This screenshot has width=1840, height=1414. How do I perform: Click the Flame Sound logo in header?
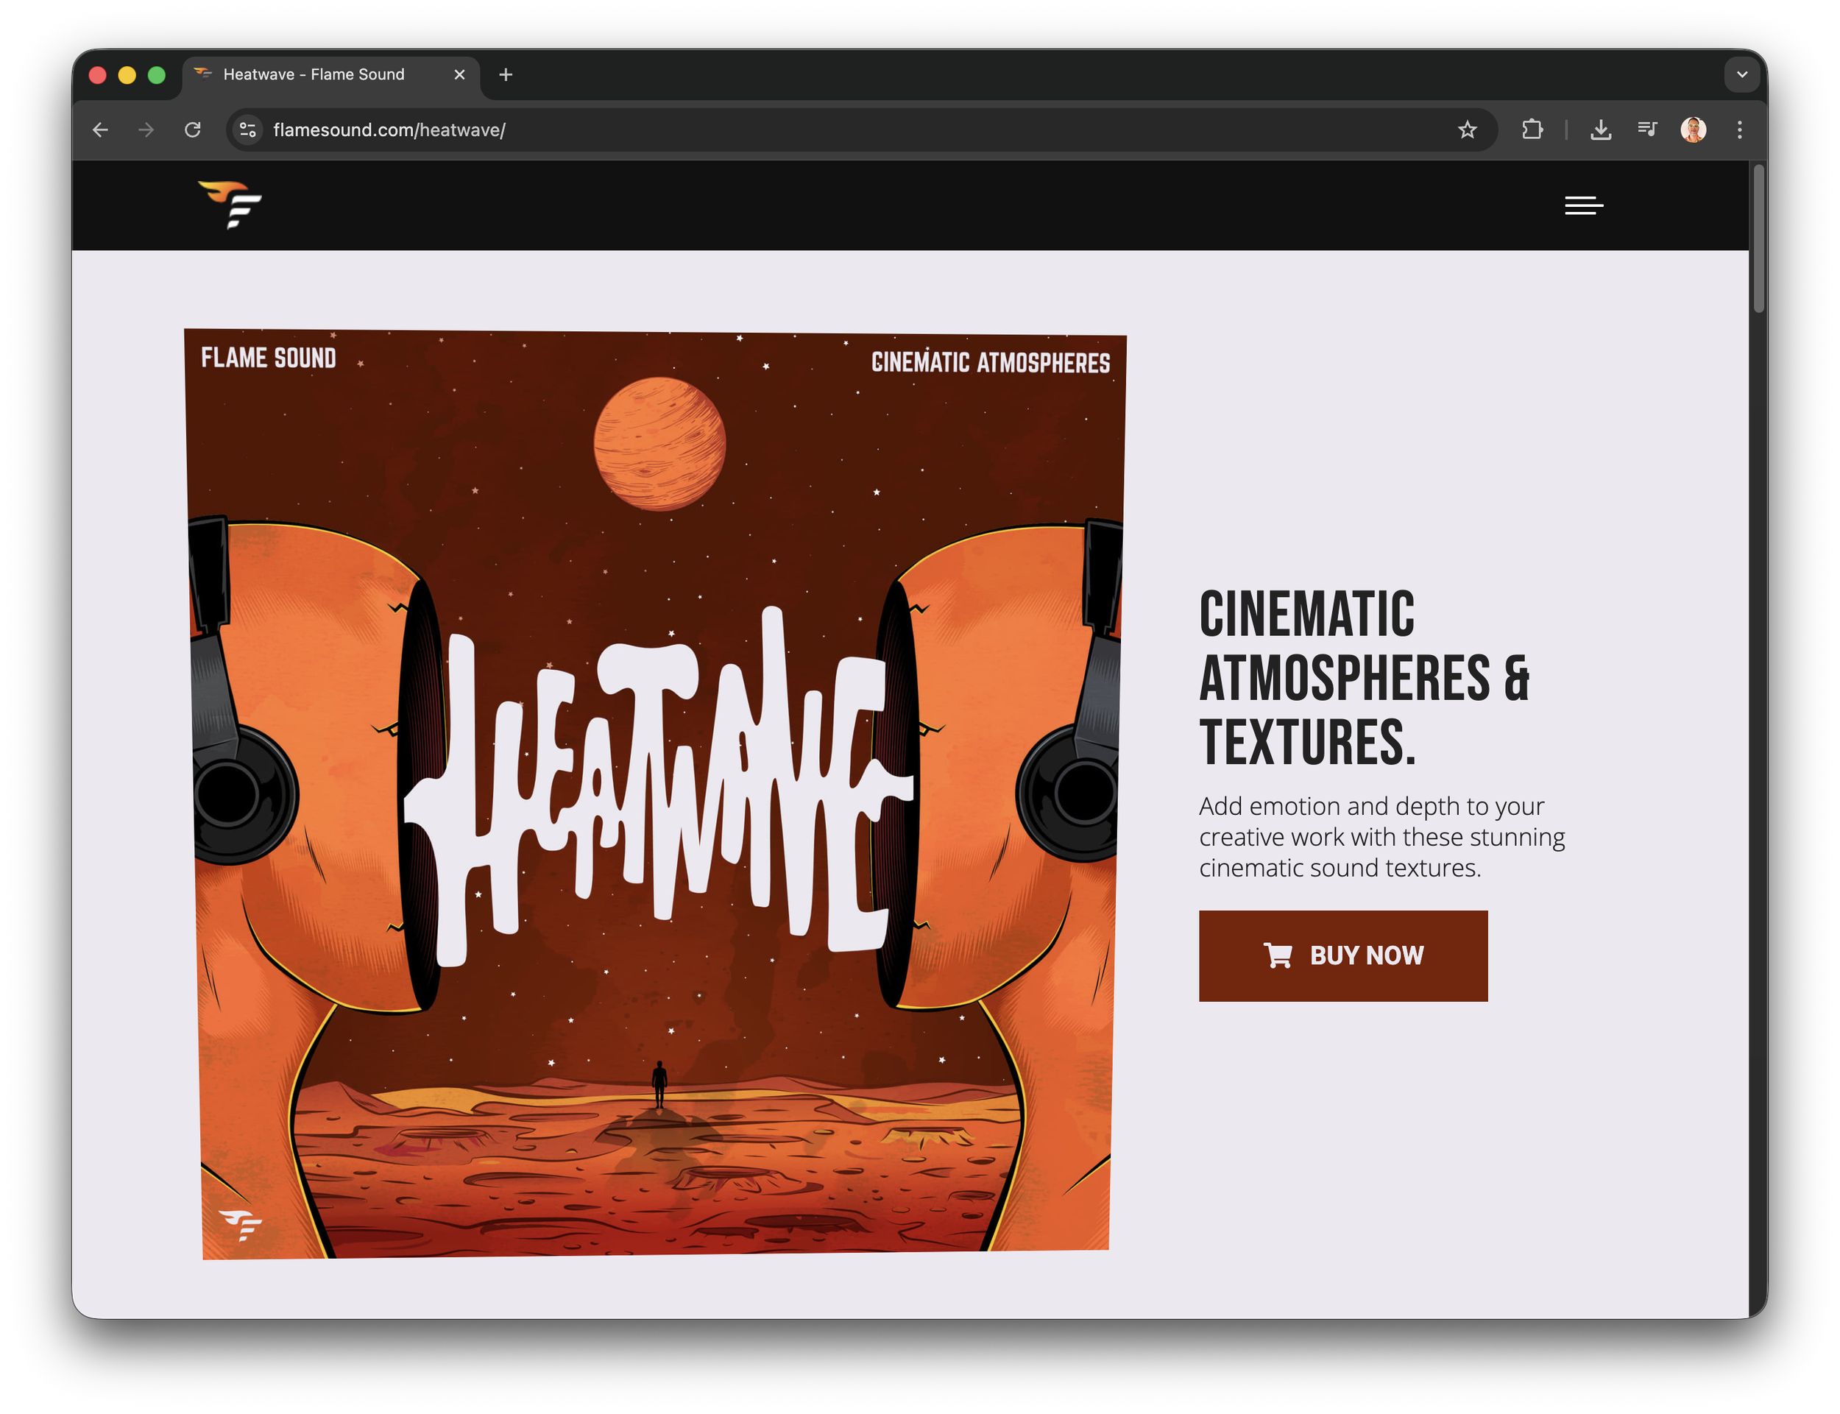pos(230,205)
